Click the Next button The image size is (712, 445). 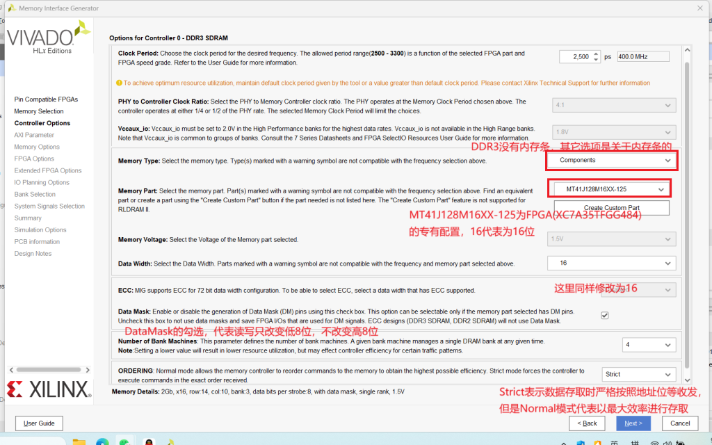point(633,423)
